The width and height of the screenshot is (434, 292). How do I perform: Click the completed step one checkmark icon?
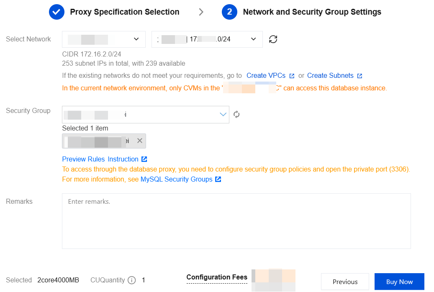56,12
